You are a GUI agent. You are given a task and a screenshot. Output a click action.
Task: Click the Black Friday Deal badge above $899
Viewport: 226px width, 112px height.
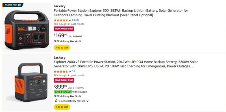pos(64,80)
